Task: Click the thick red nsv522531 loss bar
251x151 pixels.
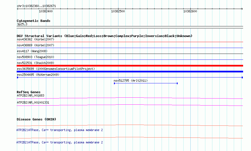Action: pyautogui.click(x=130, y=66)
